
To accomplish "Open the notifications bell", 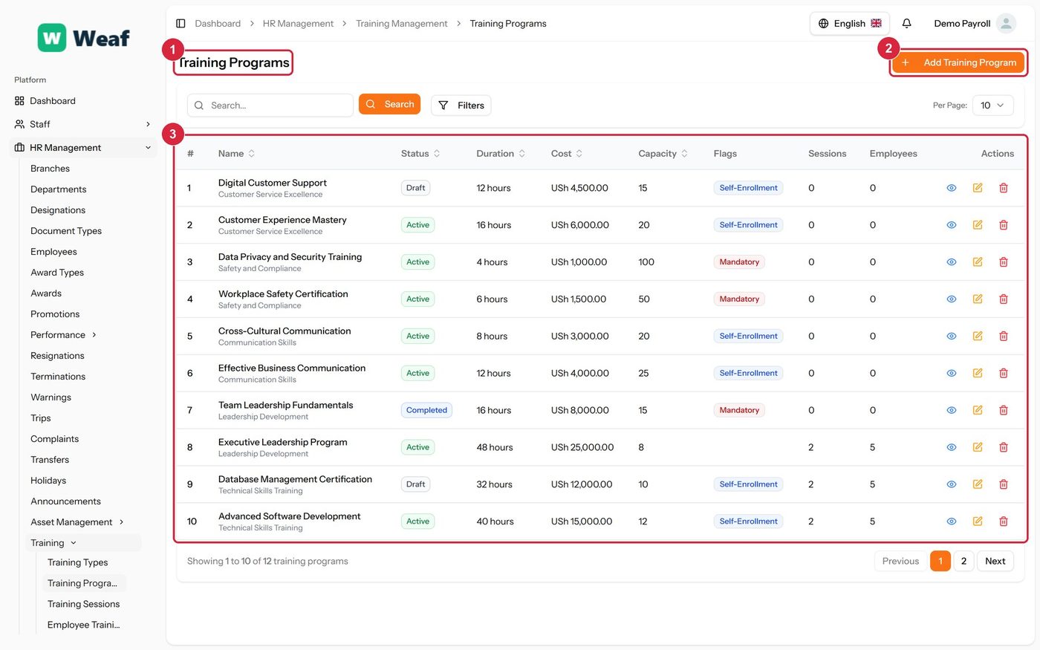I will [906, 24].
